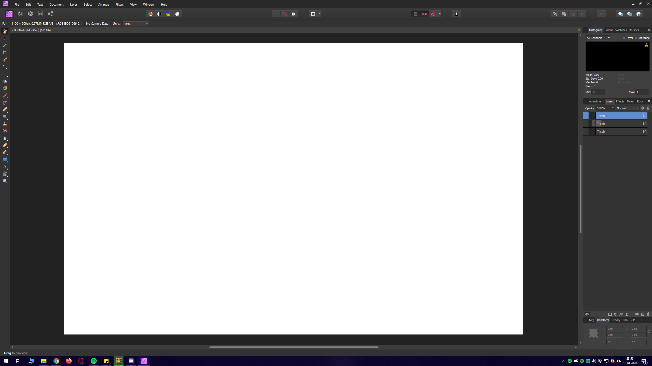Toggle visibility of top selected Pixel layer
The image size is (652, 366).
click(645, 116)
